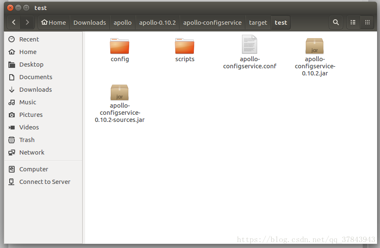The height and width of the screenshot is (248, 380).
Task: Open Desktop from the sidebar label
Action: pyautogui.click(x=31, y=65)
